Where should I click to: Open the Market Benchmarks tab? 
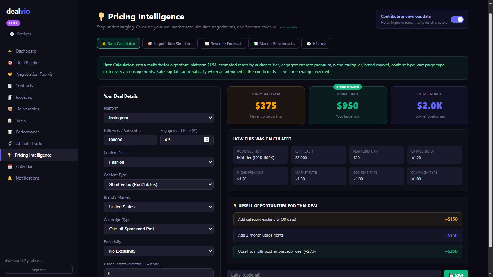pyautogui.click(x=274, y=43)
